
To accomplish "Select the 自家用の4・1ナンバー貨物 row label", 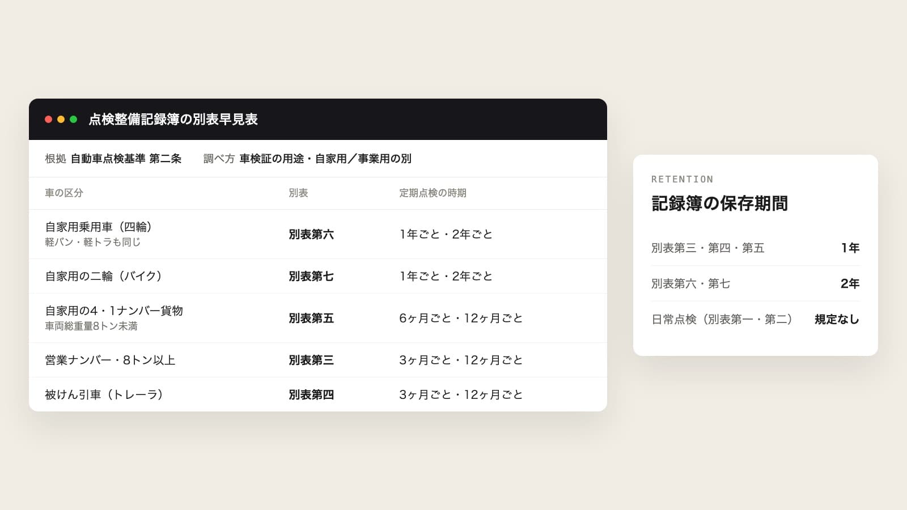I will (114, 311).
